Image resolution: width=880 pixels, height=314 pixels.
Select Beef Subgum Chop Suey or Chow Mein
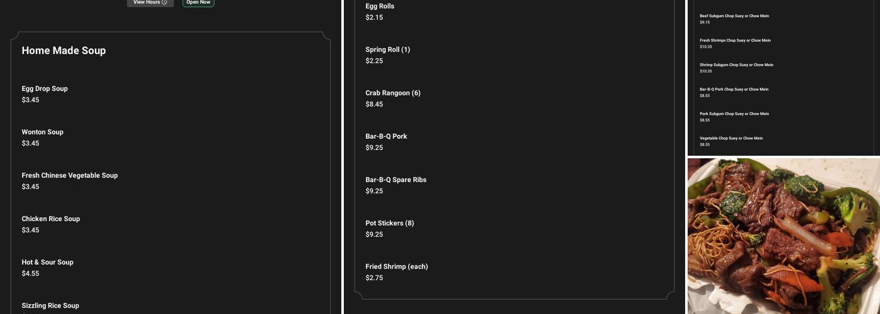[x=734, y=16]
